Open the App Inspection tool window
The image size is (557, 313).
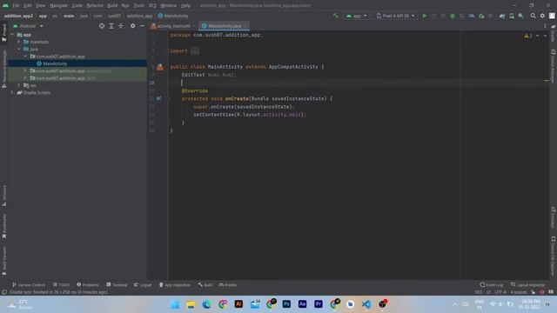point(175,284)
